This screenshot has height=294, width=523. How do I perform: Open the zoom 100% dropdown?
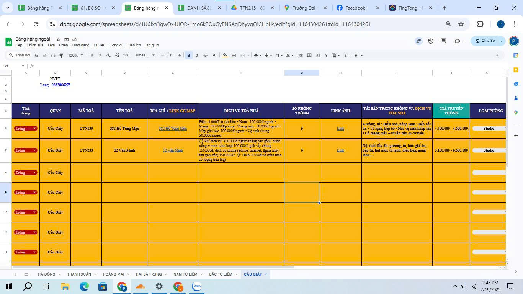75,56
